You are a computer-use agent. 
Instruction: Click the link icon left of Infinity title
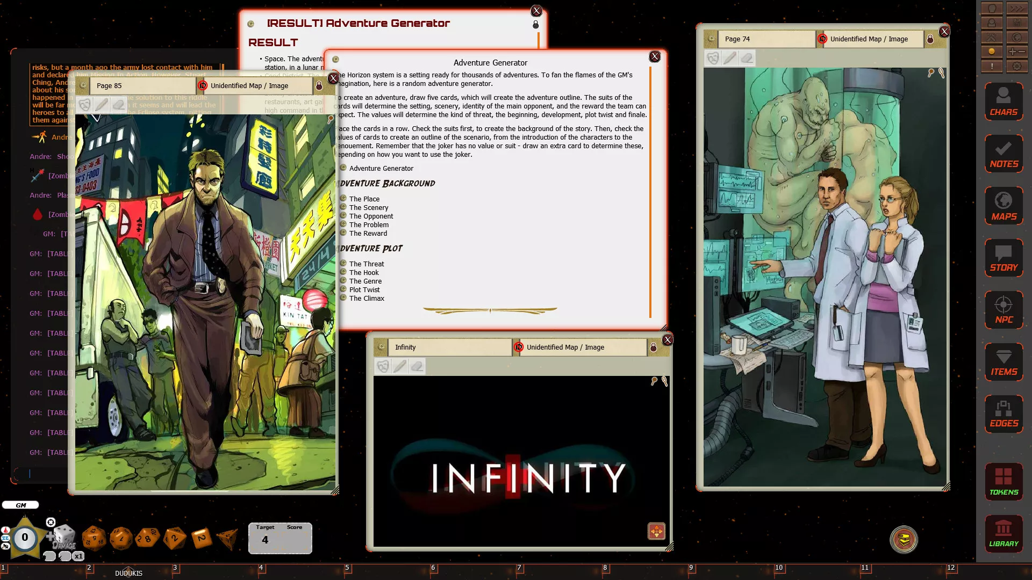(x=382, y=347)
